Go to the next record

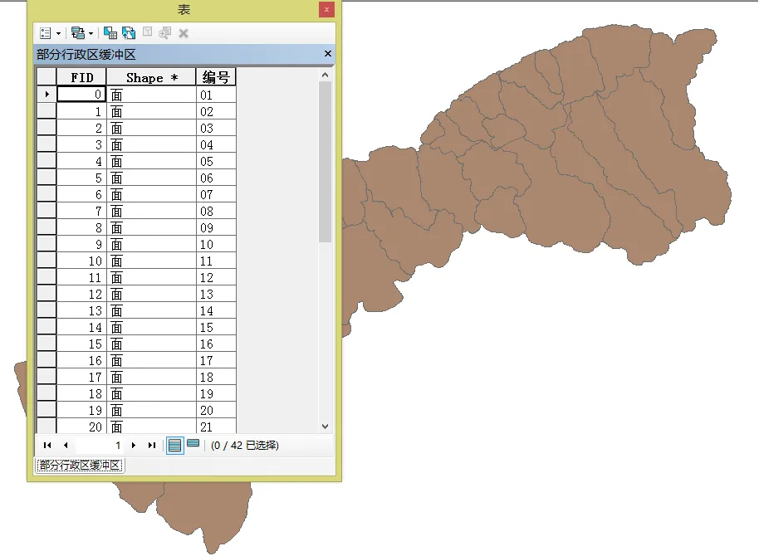point(134,445)
